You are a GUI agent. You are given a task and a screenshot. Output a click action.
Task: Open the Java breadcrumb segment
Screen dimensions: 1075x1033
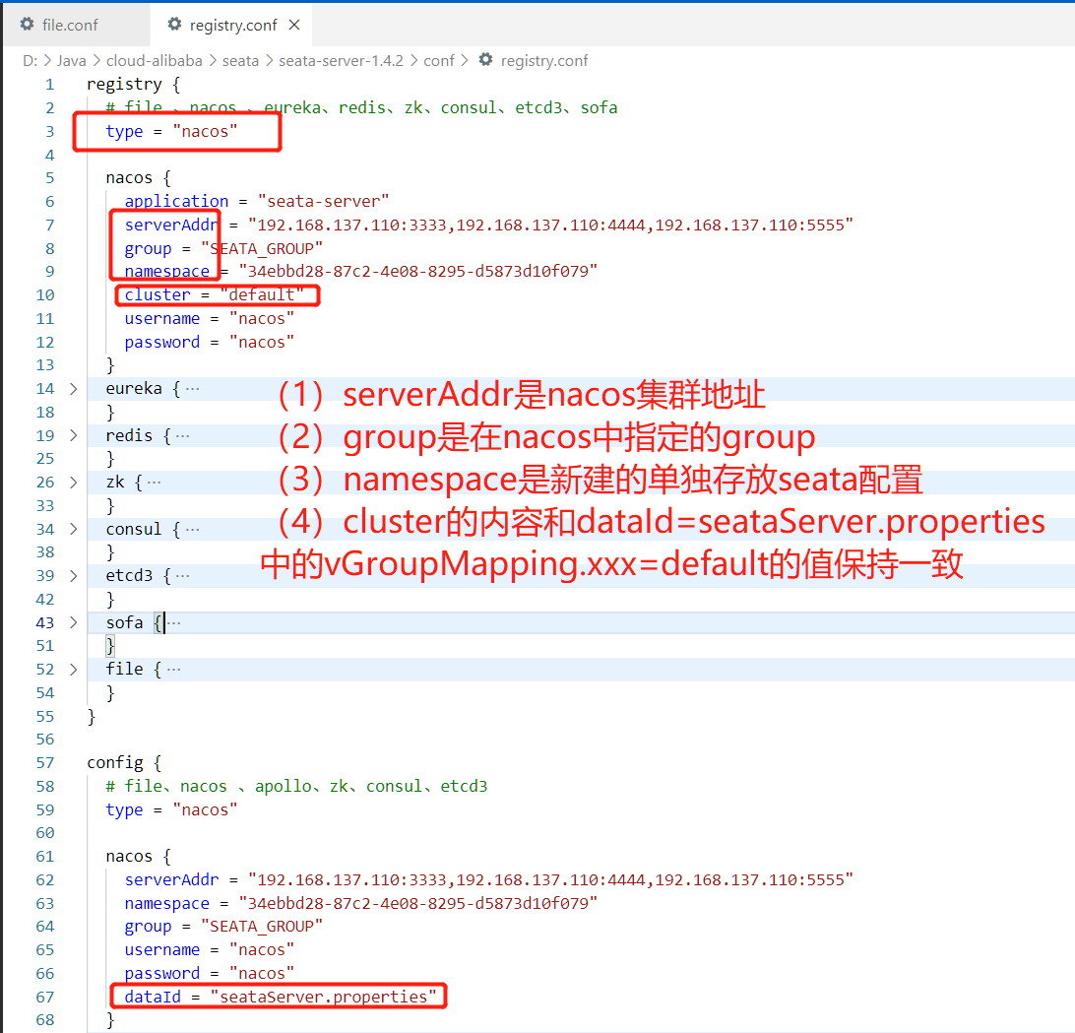click(x=71, y=60)
